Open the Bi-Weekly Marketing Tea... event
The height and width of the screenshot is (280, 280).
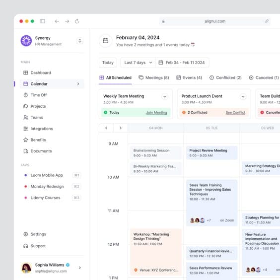[156, 169]
